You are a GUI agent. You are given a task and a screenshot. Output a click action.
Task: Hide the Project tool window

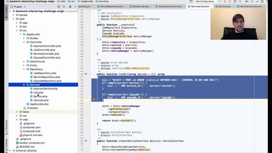pos(75,7)
